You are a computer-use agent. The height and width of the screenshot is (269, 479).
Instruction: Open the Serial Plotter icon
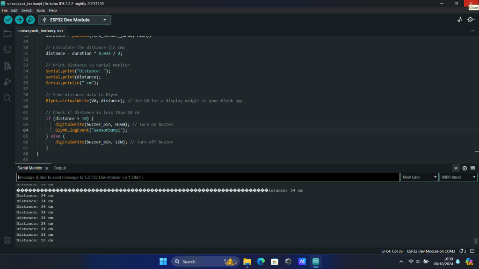click(459, 20)
